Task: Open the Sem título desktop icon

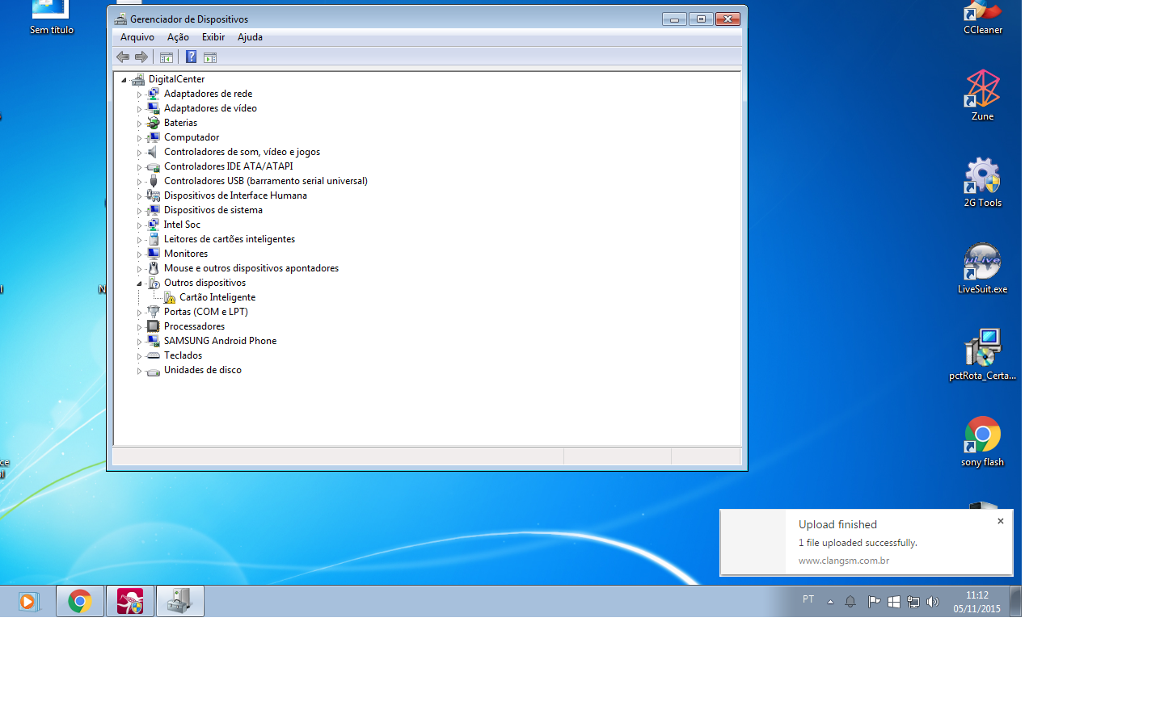Action: [51, 18]
